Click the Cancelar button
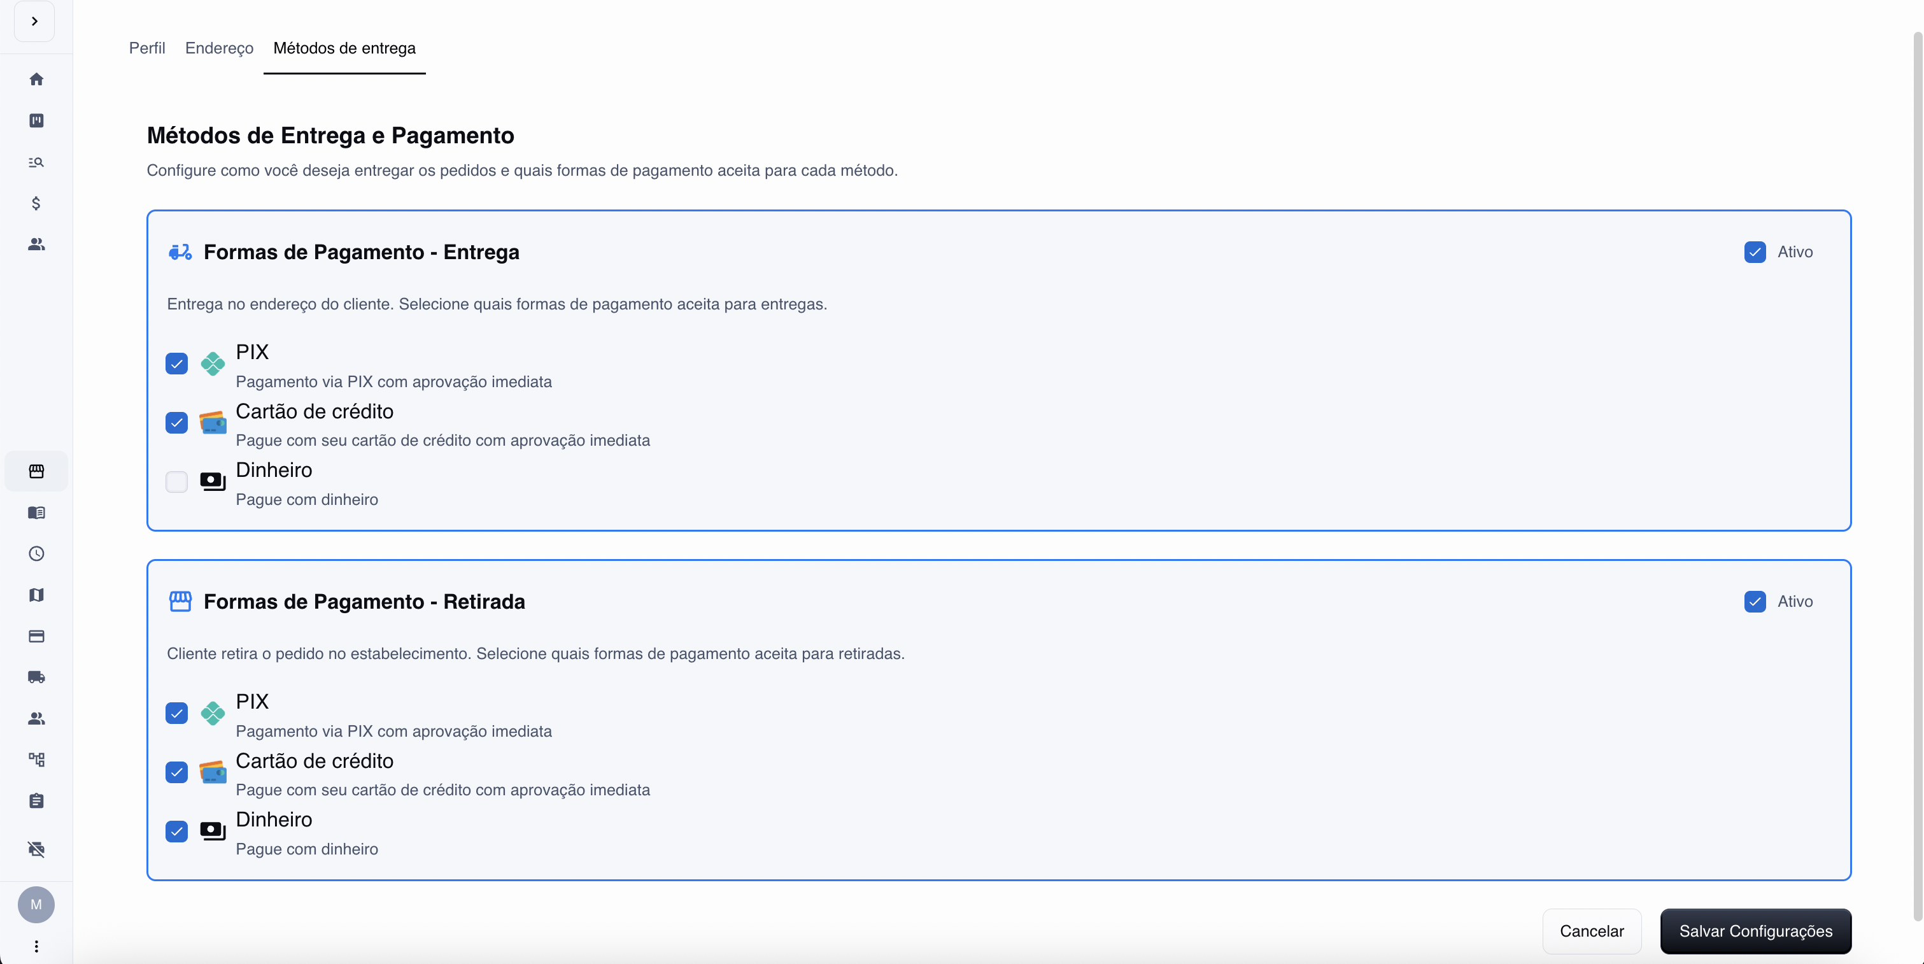The height and width of the screenshot is (964, 1924). 1591,930
